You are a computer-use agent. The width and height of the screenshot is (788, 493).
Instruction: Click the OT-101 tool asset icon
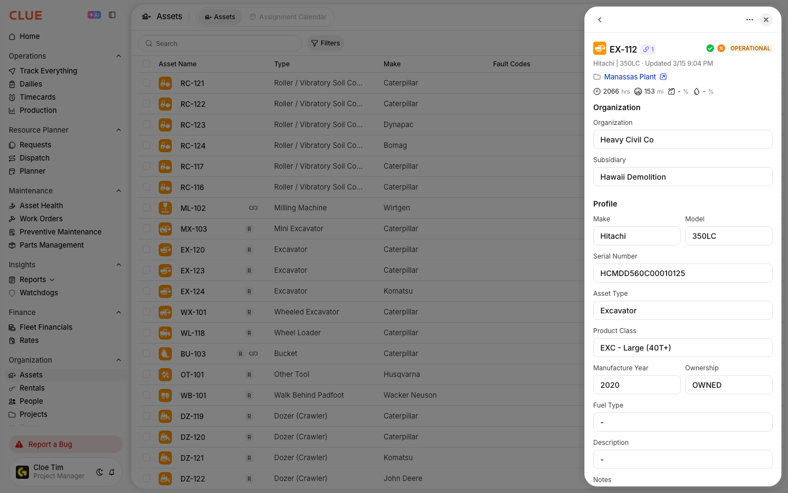pyautogui.click(x=165, y=375)
